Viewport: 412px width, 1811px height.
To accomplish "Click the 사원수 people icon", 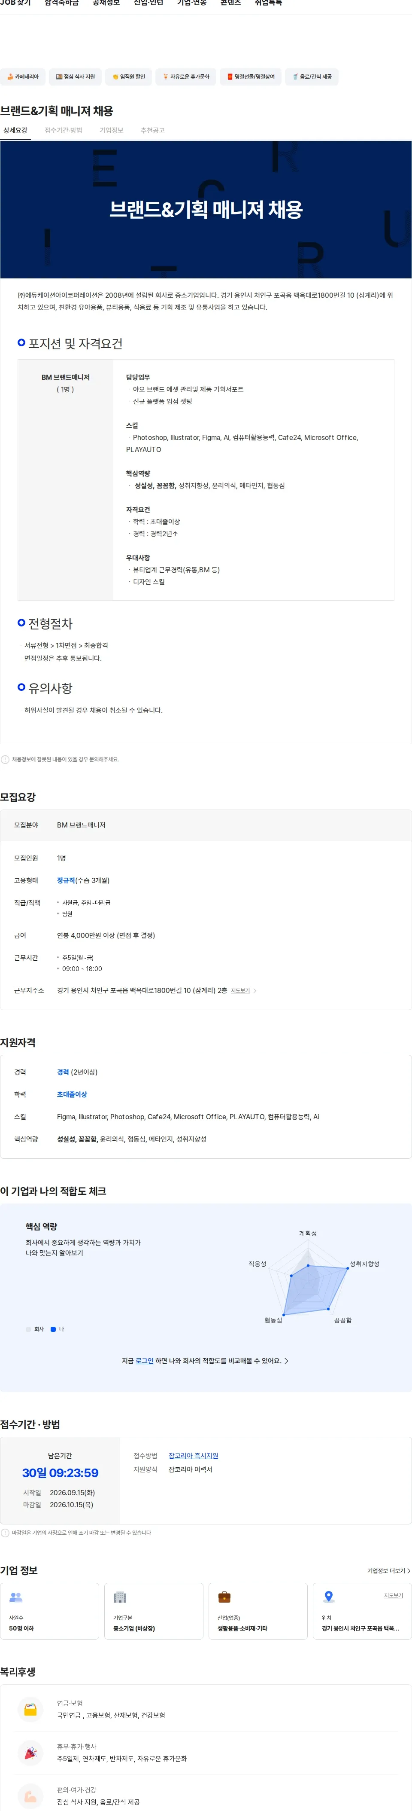I will coord(15,1597).
